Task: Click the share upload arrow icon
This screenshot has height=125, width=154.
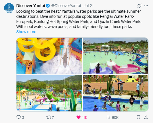Action: [x=146, y=117]
